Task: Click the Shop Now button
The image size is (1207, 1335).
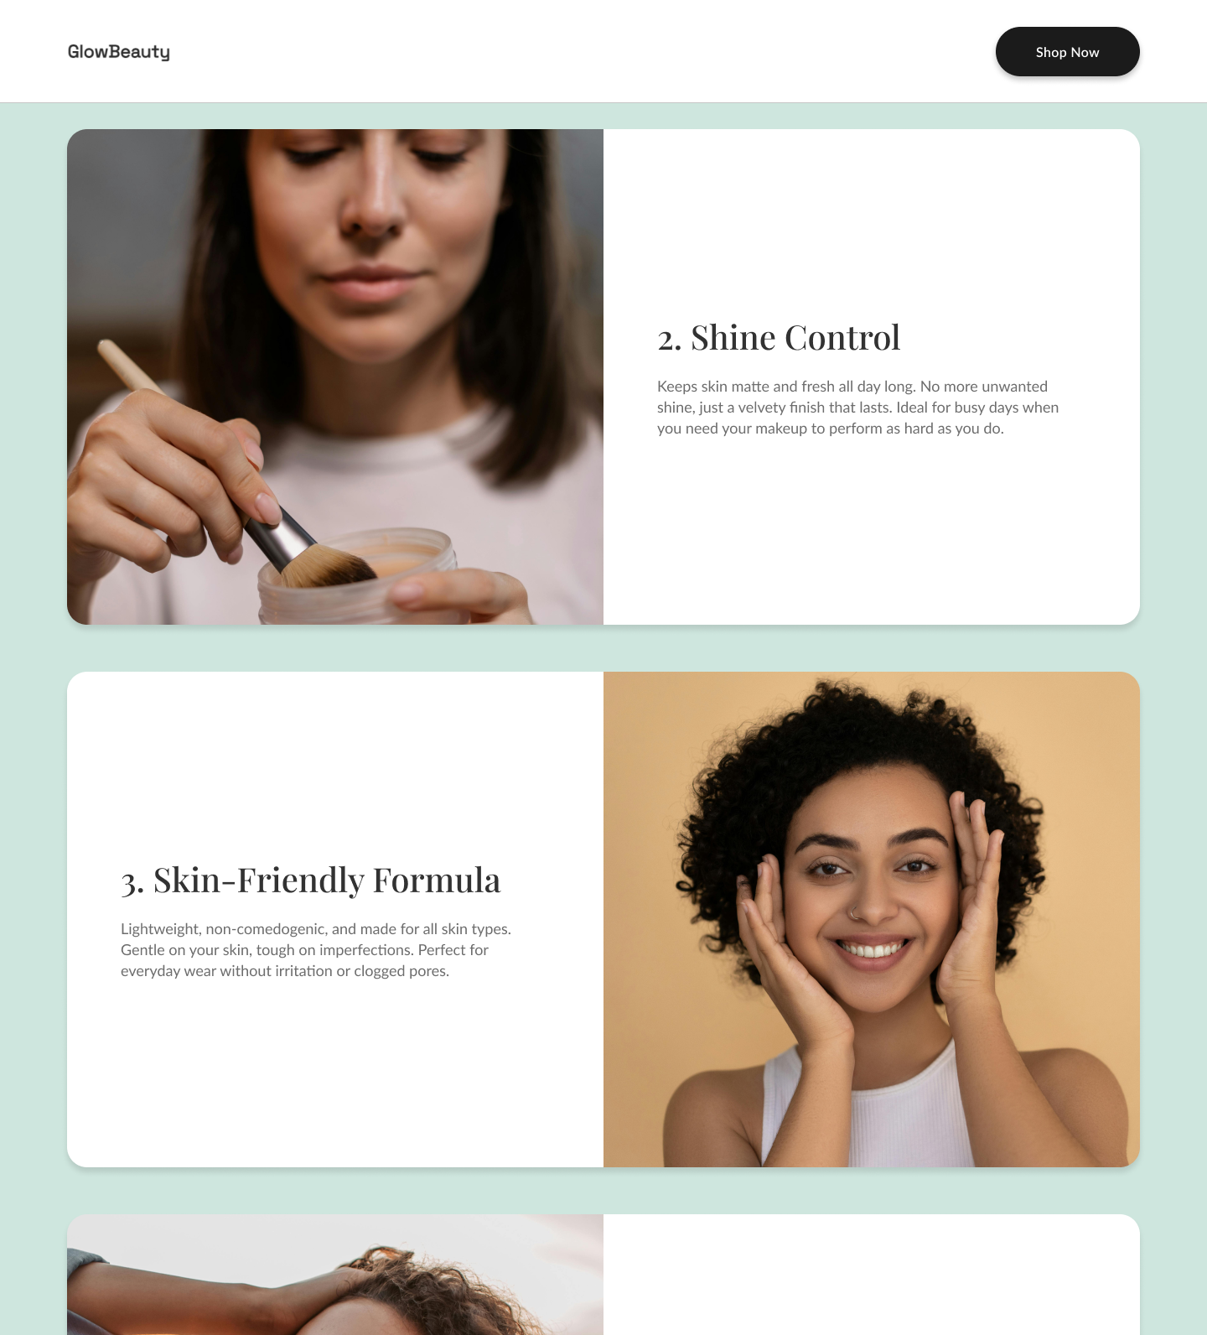Action: (x=1067, y=52)
